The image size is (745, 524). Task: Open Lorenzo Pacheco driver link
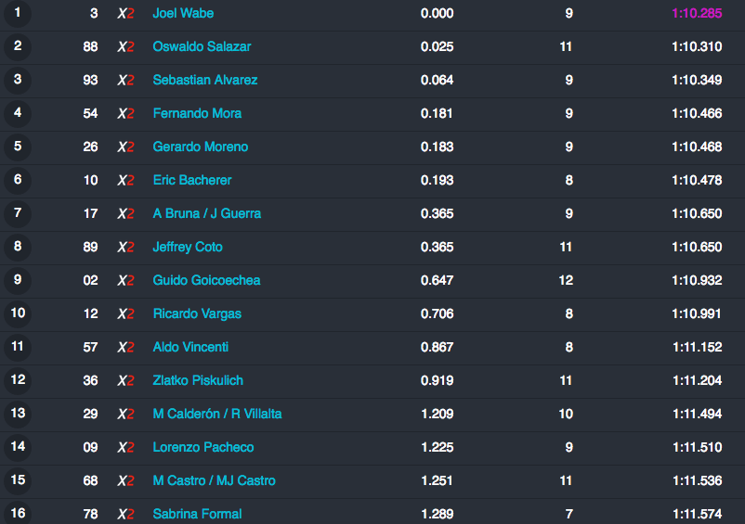[203, 447]
